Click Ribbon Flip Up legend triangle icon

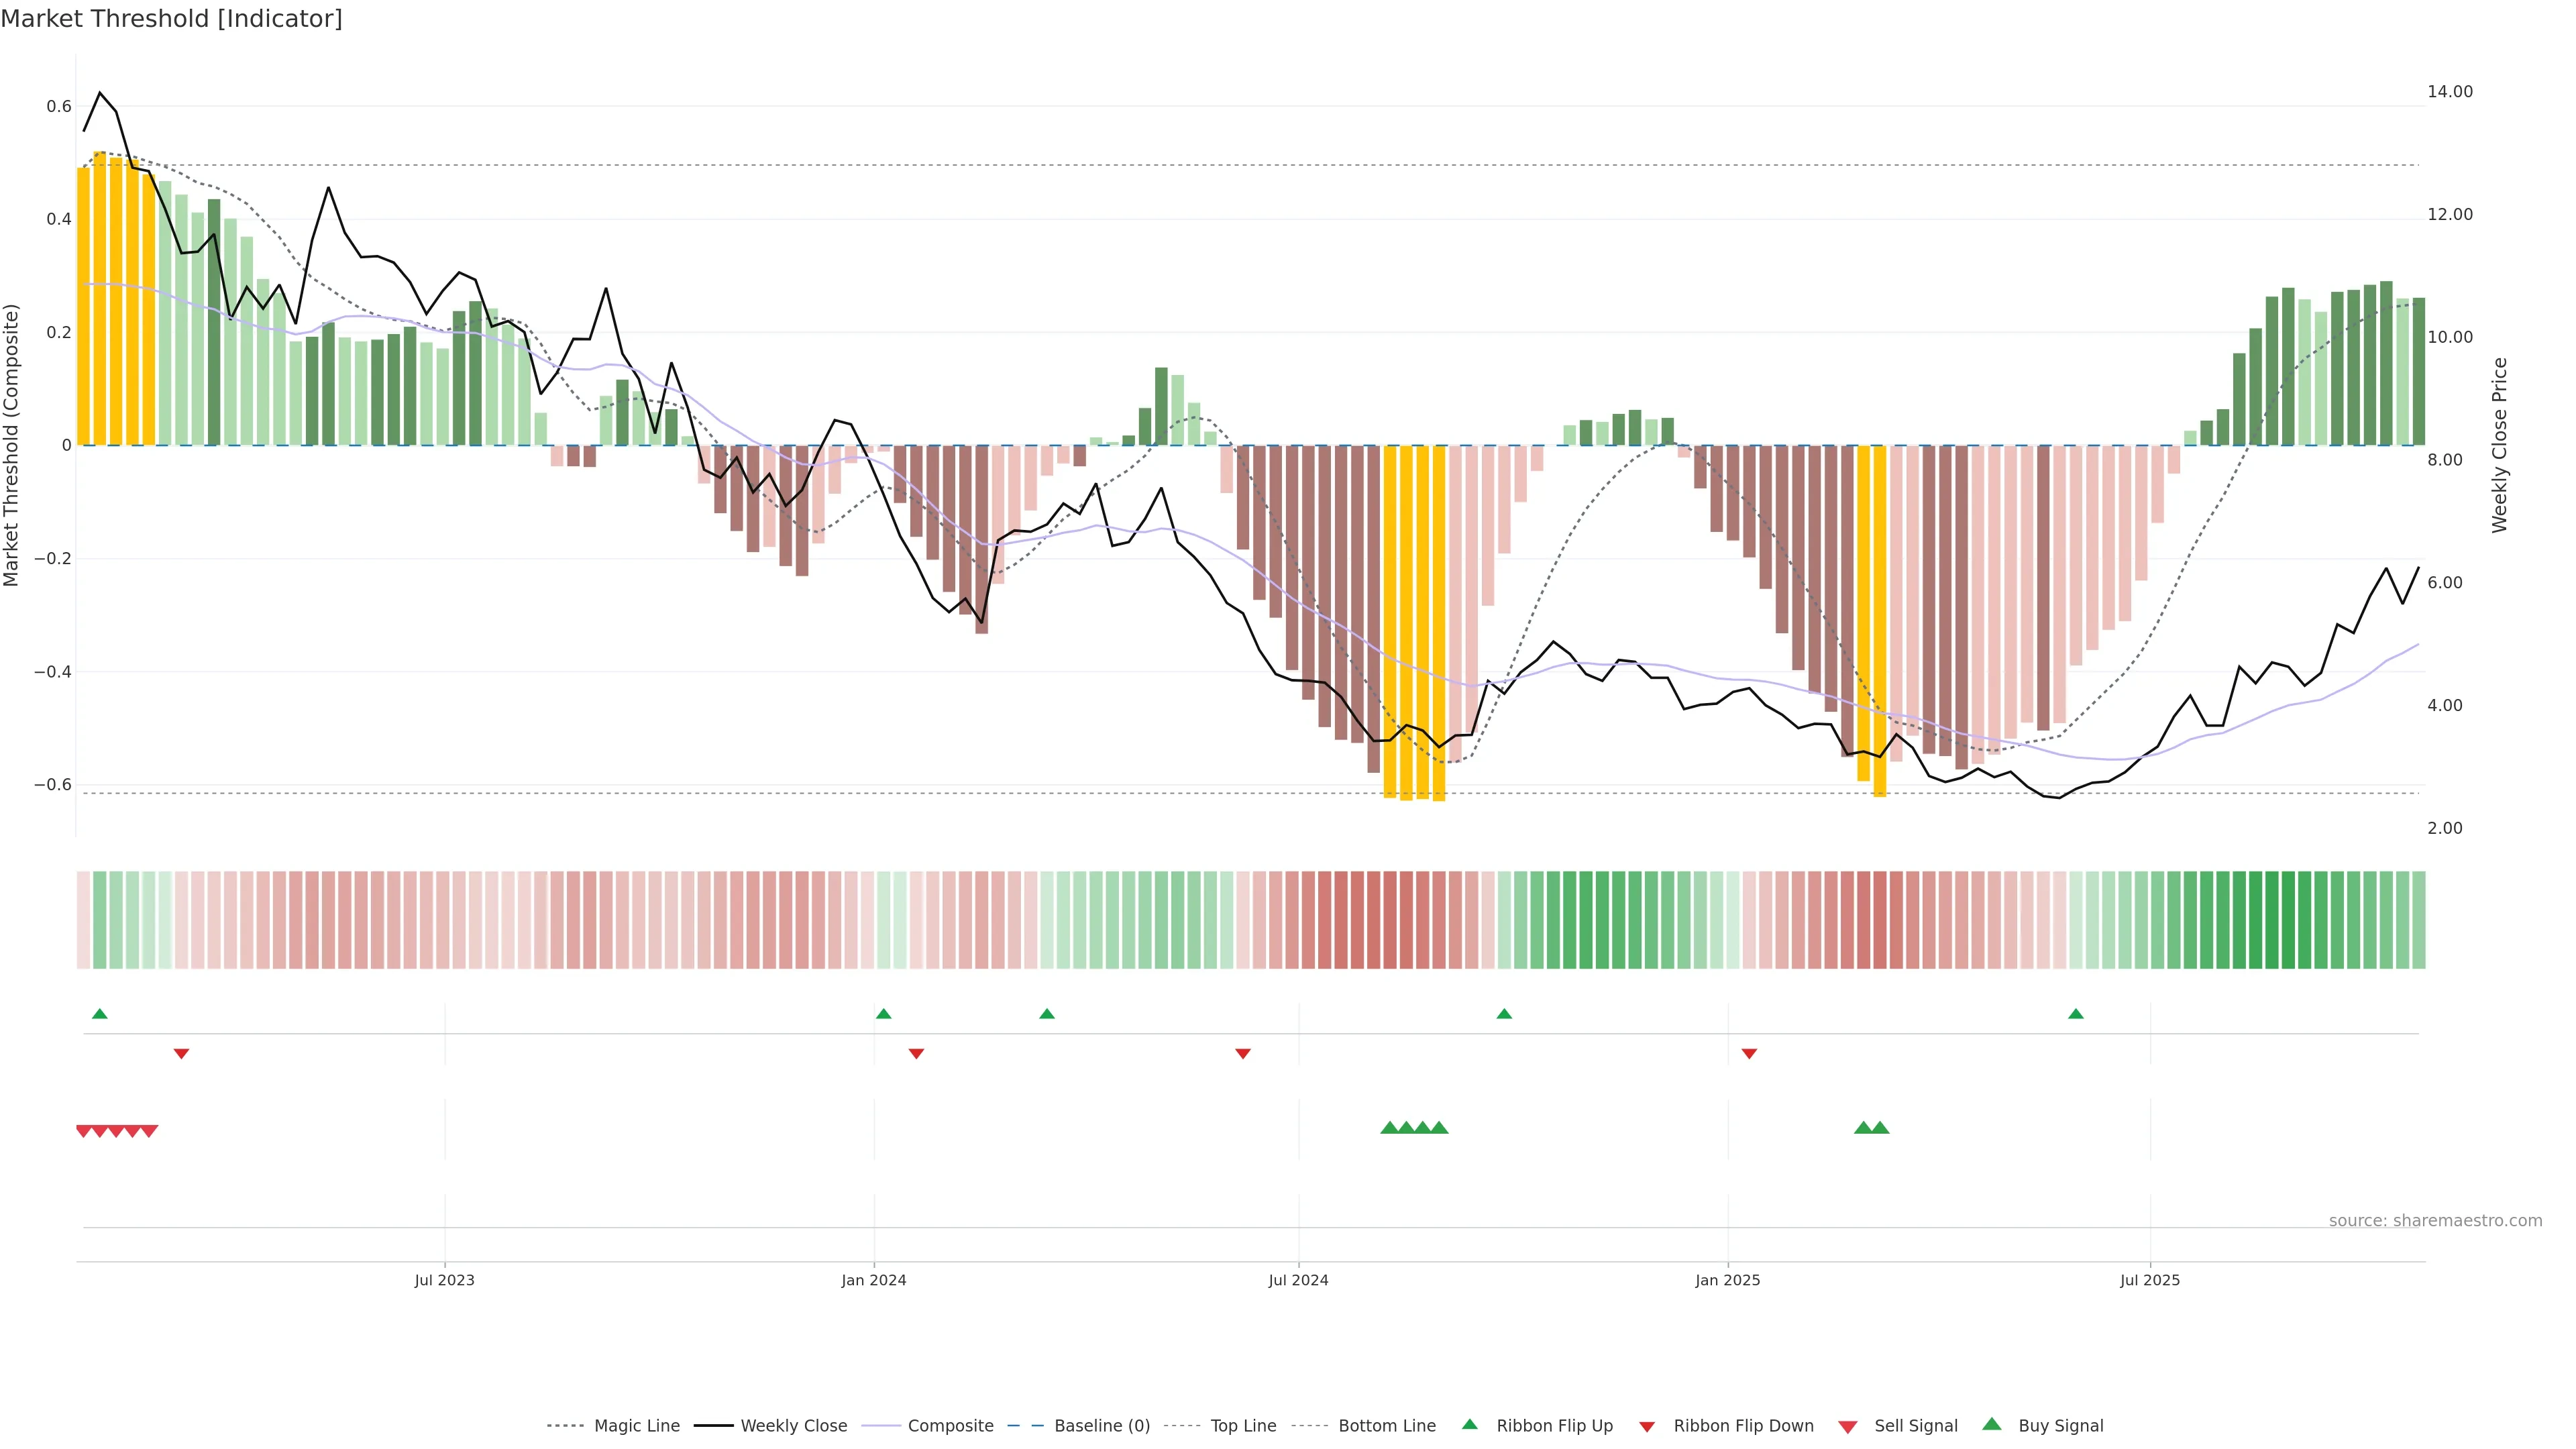click(x=1469, y=1424)
